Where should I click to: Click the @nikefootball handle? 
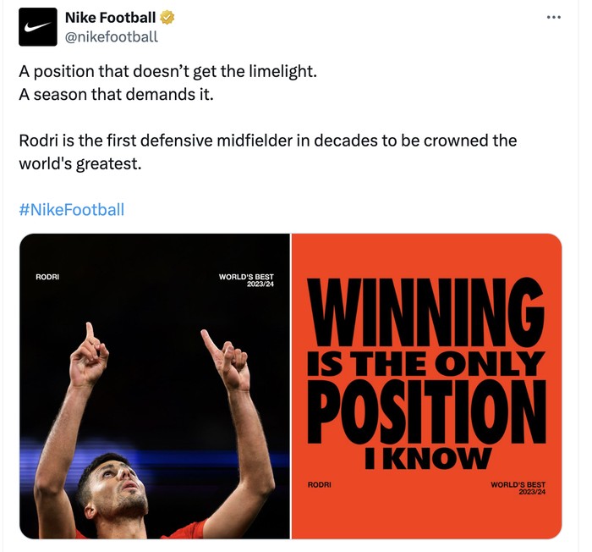[x=111, y=36]
